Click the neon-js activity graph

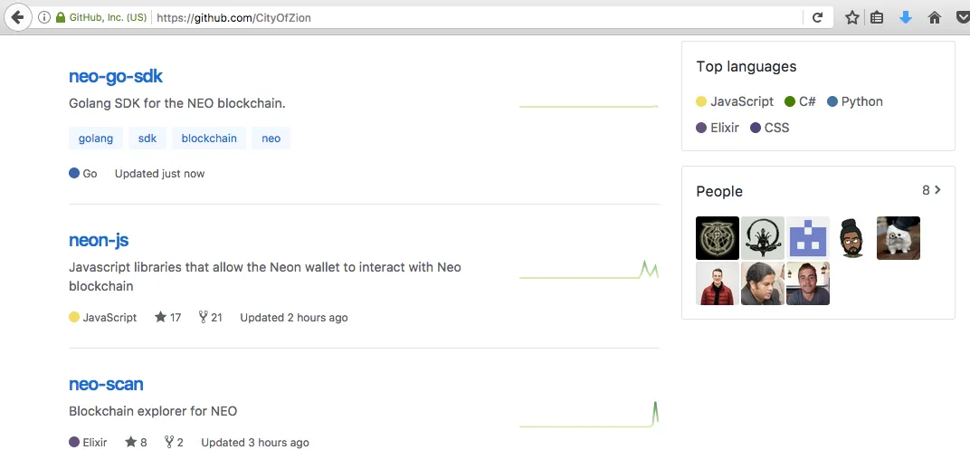tap(589, 270)
